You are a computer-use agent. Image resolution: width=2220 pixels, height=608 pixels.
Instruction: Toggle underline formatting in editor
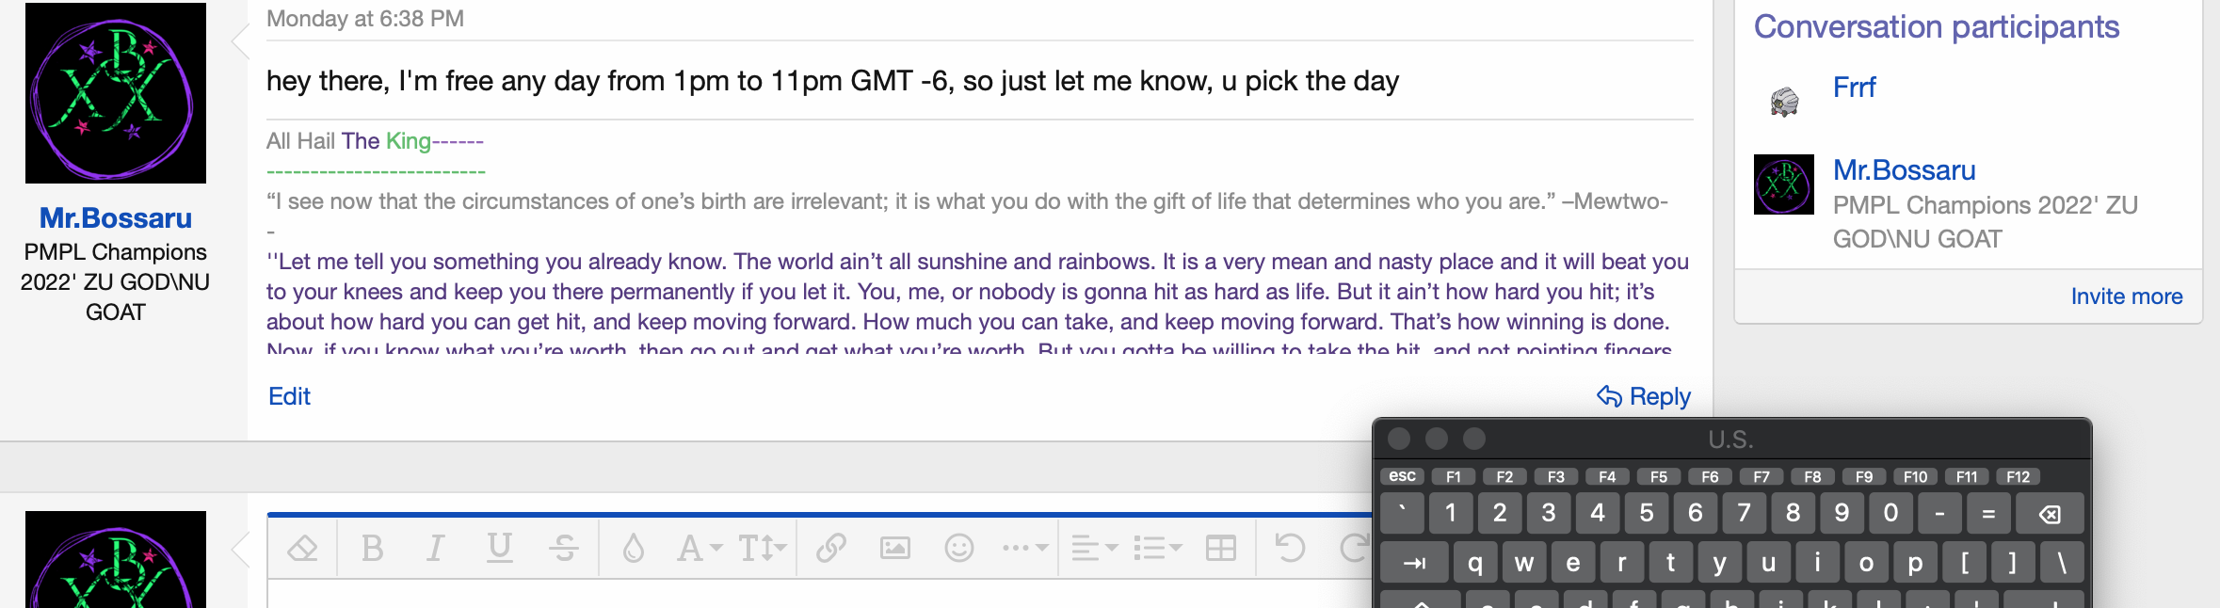(x=499, y=548)
